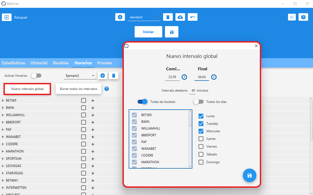This screenshot has width=313, height=195.
Task: Click the logout icon beside Retoipad
Action: tap(7, 17)
